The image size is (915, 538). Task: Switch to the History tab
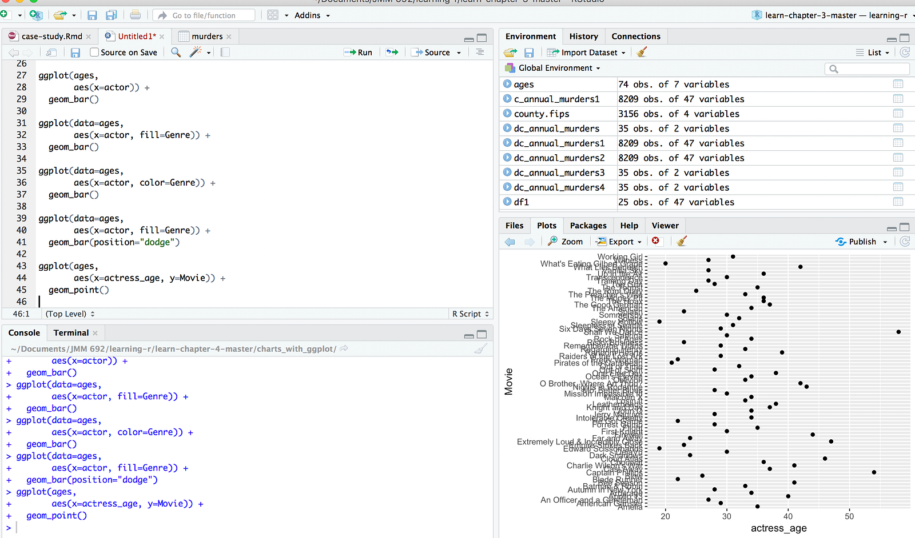(583, 37)
